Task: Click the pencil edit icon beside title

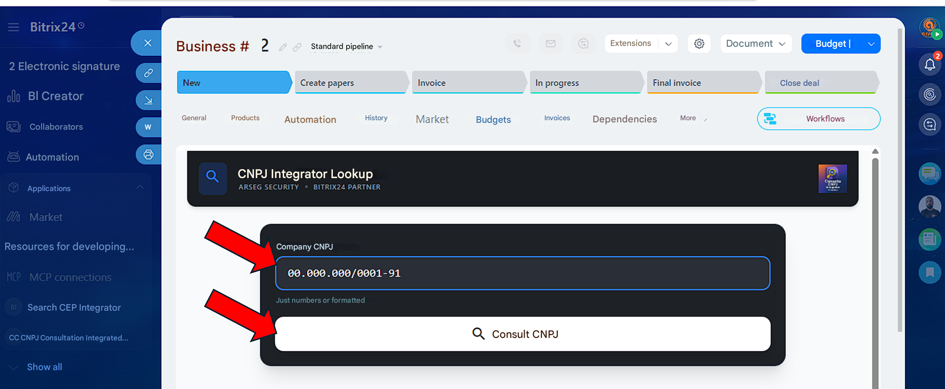Action: click(283, 47)
